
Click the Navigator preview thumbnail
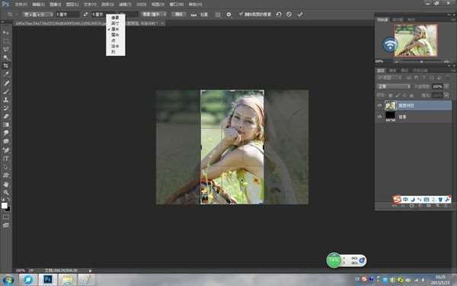click(416, 40)
